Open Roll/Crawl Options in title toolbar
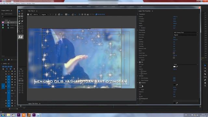 (31, 14)
